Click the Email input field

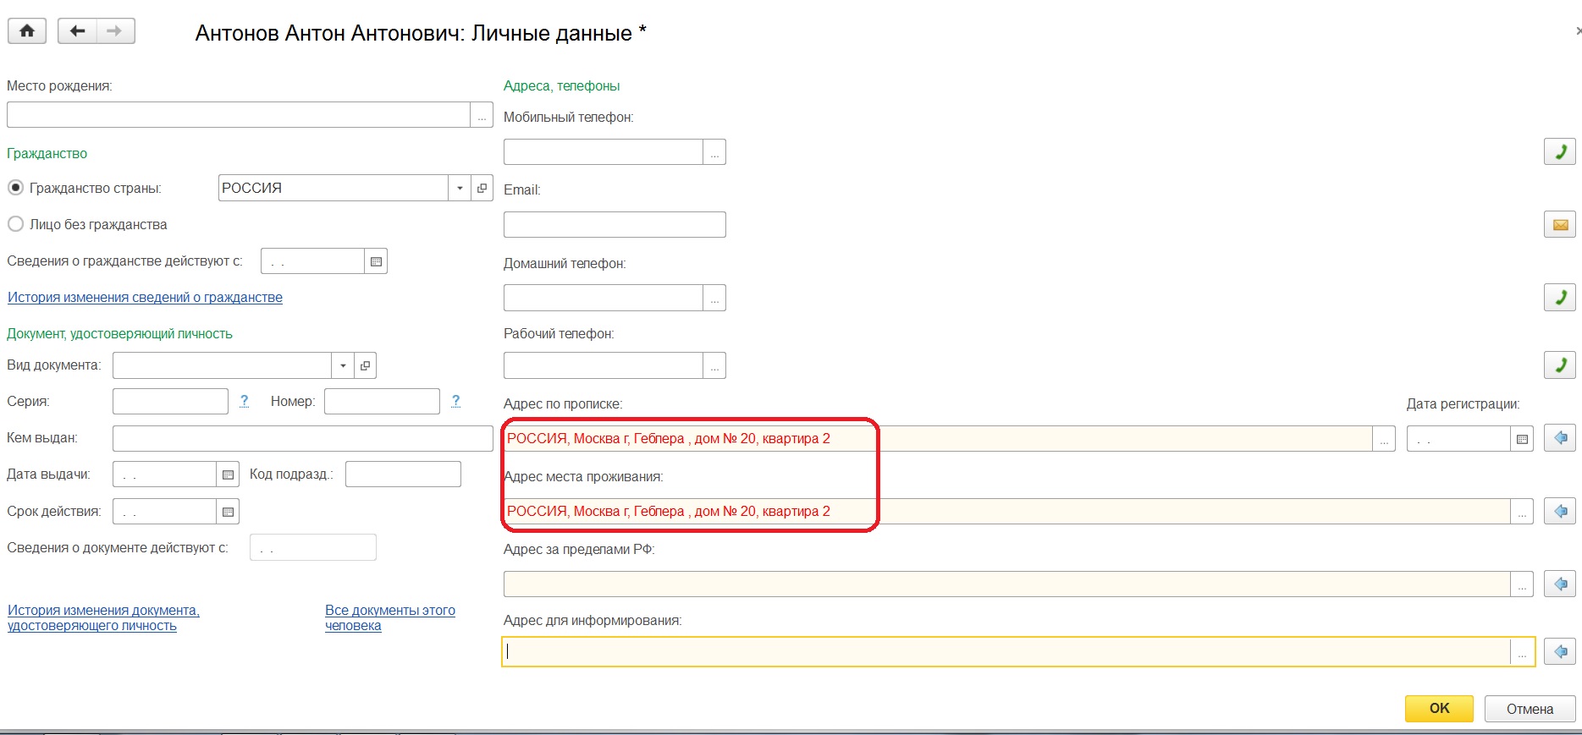click(615, 225)
